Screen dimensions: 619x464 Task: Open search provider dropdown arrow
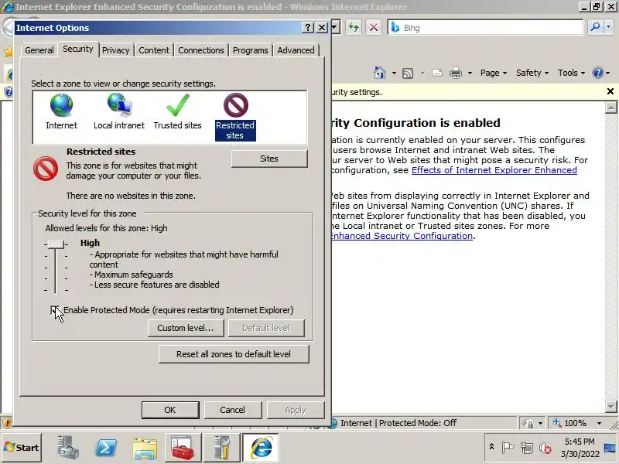point(608,27)
